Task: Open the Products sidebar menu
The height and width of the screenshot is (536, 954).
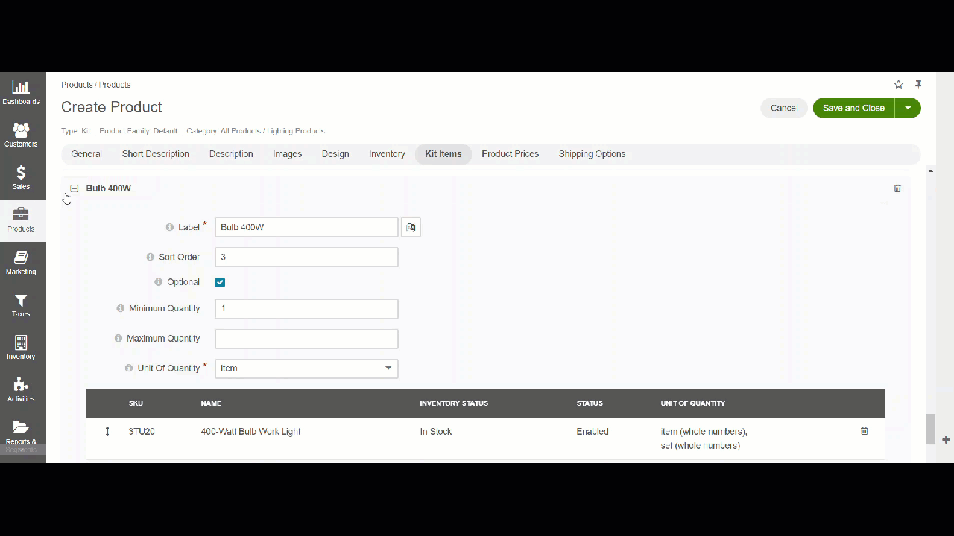Action: (x=21, y=220)
